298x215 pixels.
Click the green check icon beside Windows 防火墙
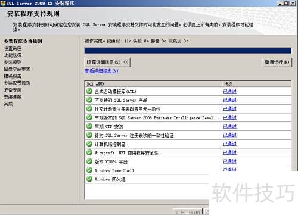[89, 179]
